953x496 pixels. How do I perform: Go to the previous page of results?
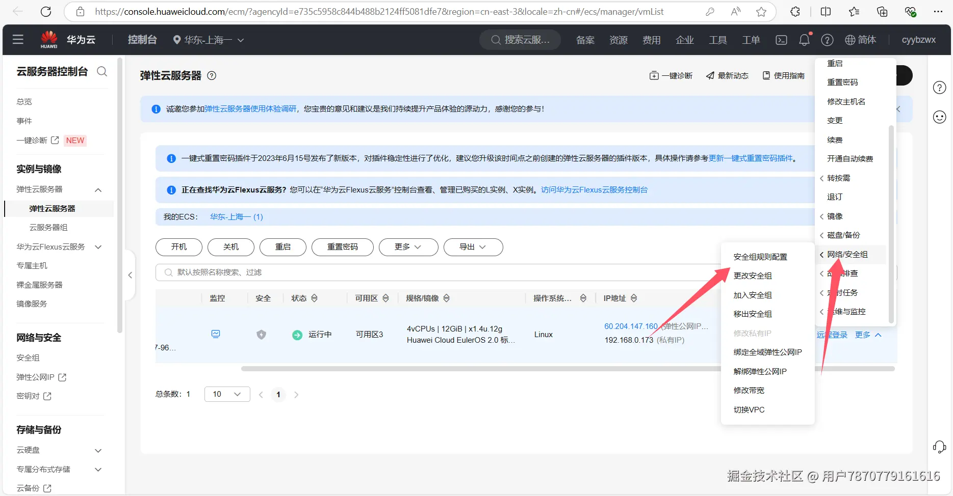(x=261, y=395)
